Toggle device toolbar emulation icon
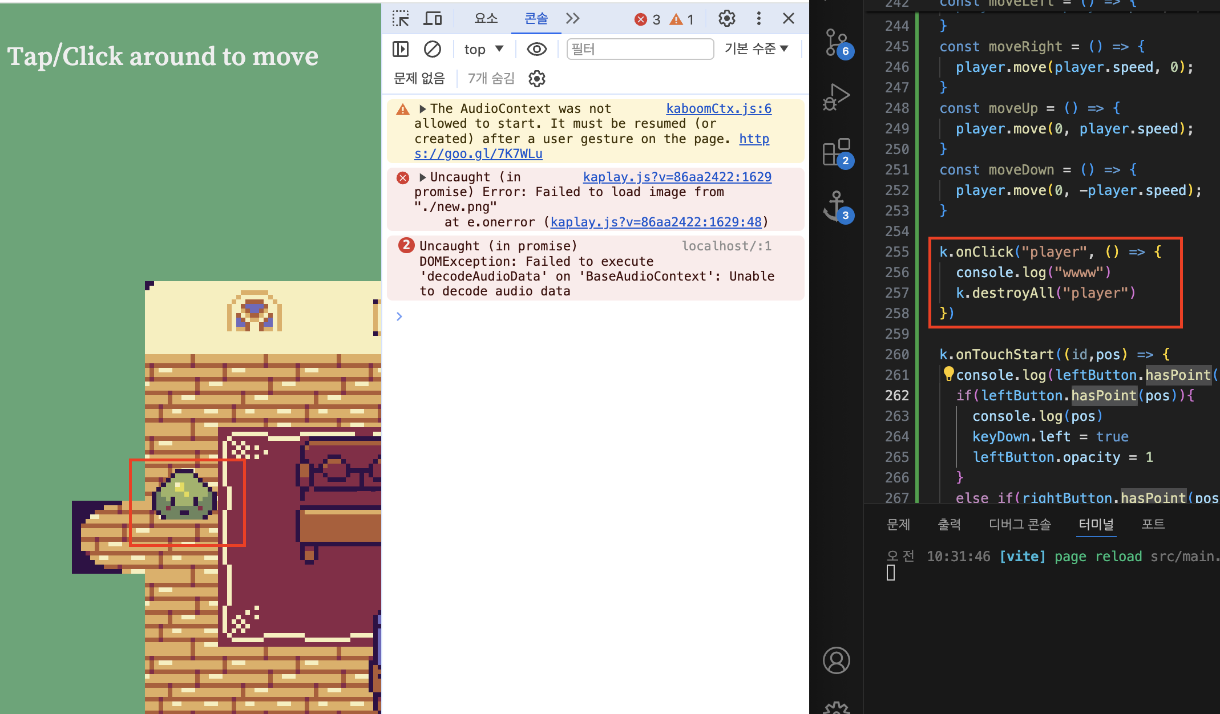Viewport: 1220px width, 714px height. click(x=433, y=19)
